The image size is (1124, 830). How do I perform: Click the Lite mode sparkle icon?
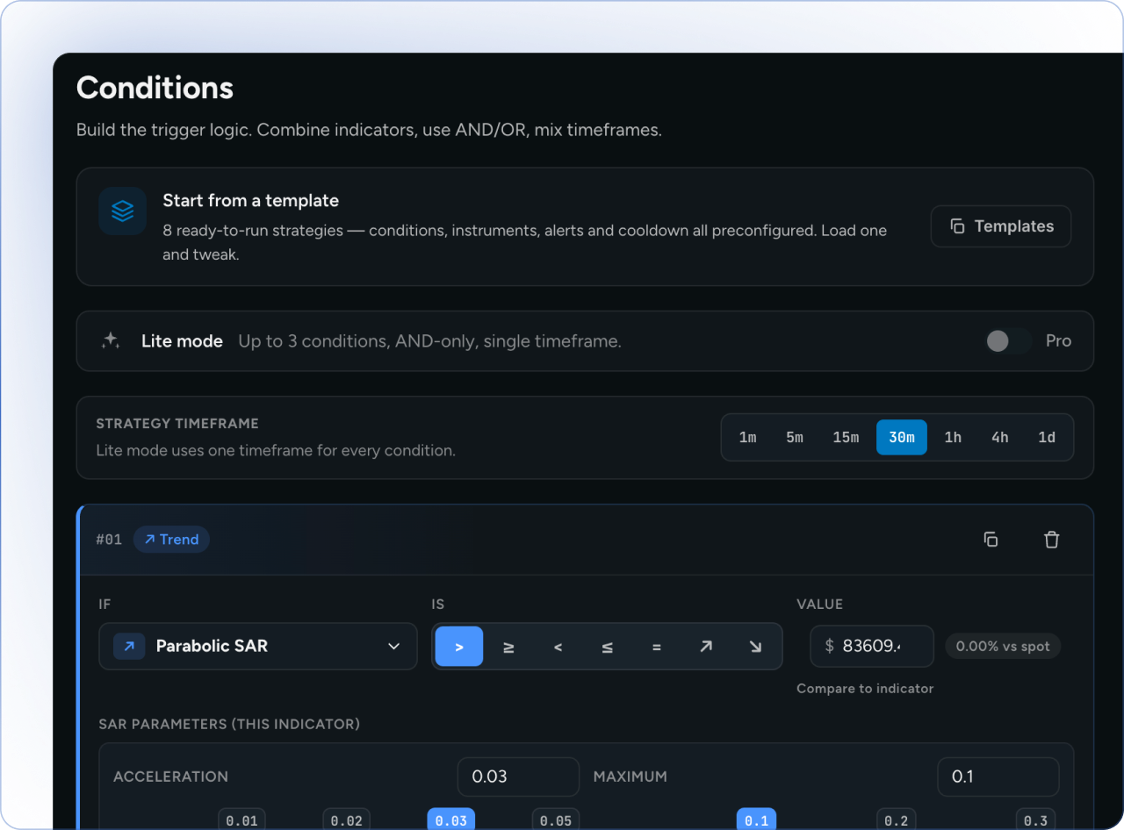coord(111,340)
